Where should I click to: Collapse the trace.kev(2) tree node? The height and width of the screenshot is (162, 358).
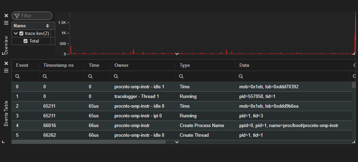[x=16, y=34]
